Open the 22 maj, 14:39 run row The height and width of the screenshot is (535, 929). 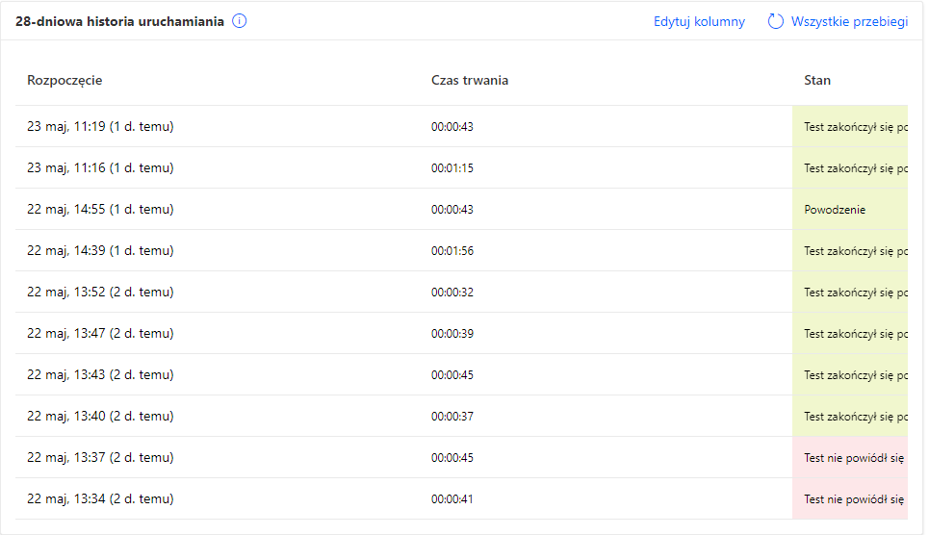pyautogui.click(x=100, y=250)
